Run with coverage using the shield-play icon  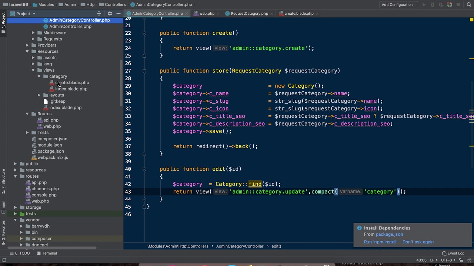pyautogui.click(x=441, y=4)
